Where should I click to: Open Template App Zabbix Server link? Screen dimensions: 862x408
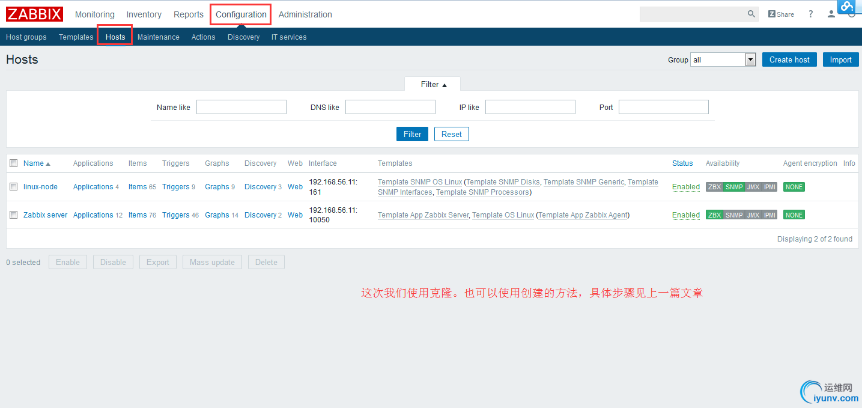click(423, 215)
